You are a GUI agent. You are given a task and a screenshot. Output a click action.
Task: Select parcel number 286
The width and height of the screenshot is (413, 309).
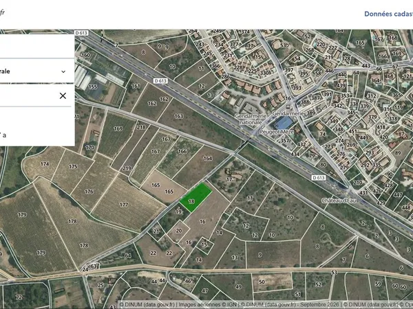tap(225, 76)
